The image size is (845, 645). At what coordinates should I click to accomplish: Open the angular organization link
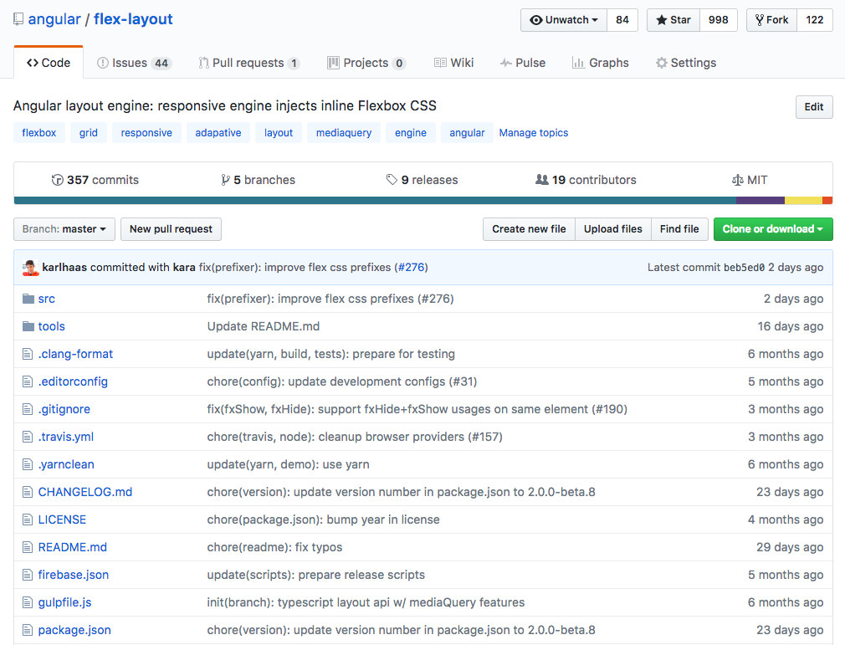click(x=54, y=19)
